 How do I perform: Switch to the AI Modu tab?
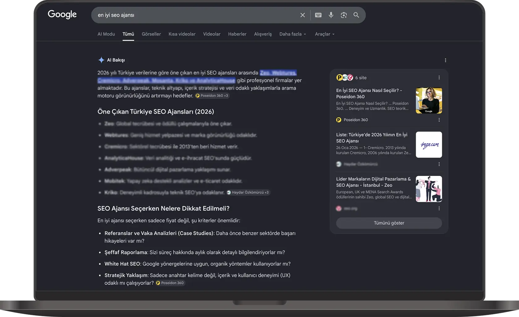(x=106, y=34)
